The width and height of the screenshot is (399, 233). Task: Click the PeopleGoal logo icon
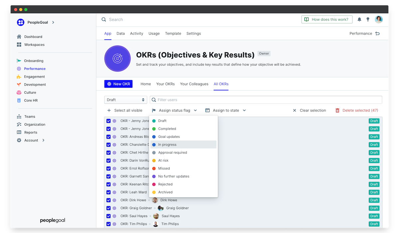(x=21, y=22)
